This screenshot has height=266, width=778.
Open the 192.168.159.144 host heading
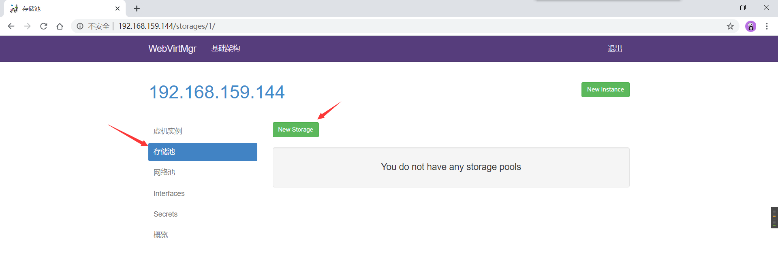coord(217,92)
